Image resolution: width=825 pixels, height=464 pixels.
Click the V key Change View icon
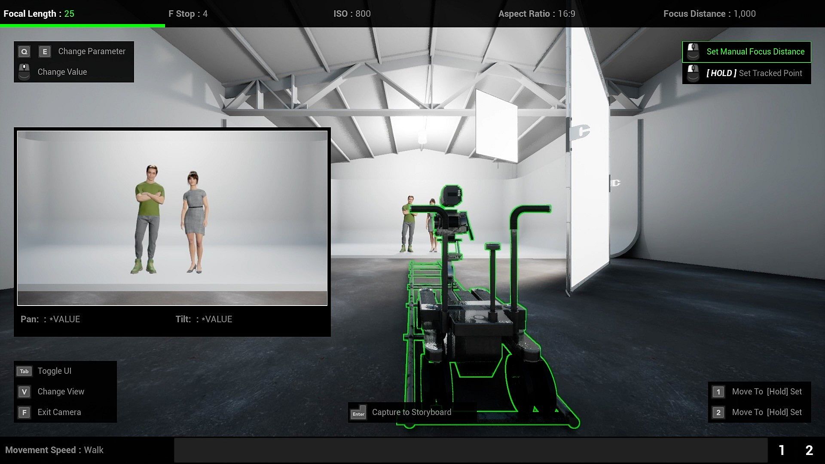point(24,392)
